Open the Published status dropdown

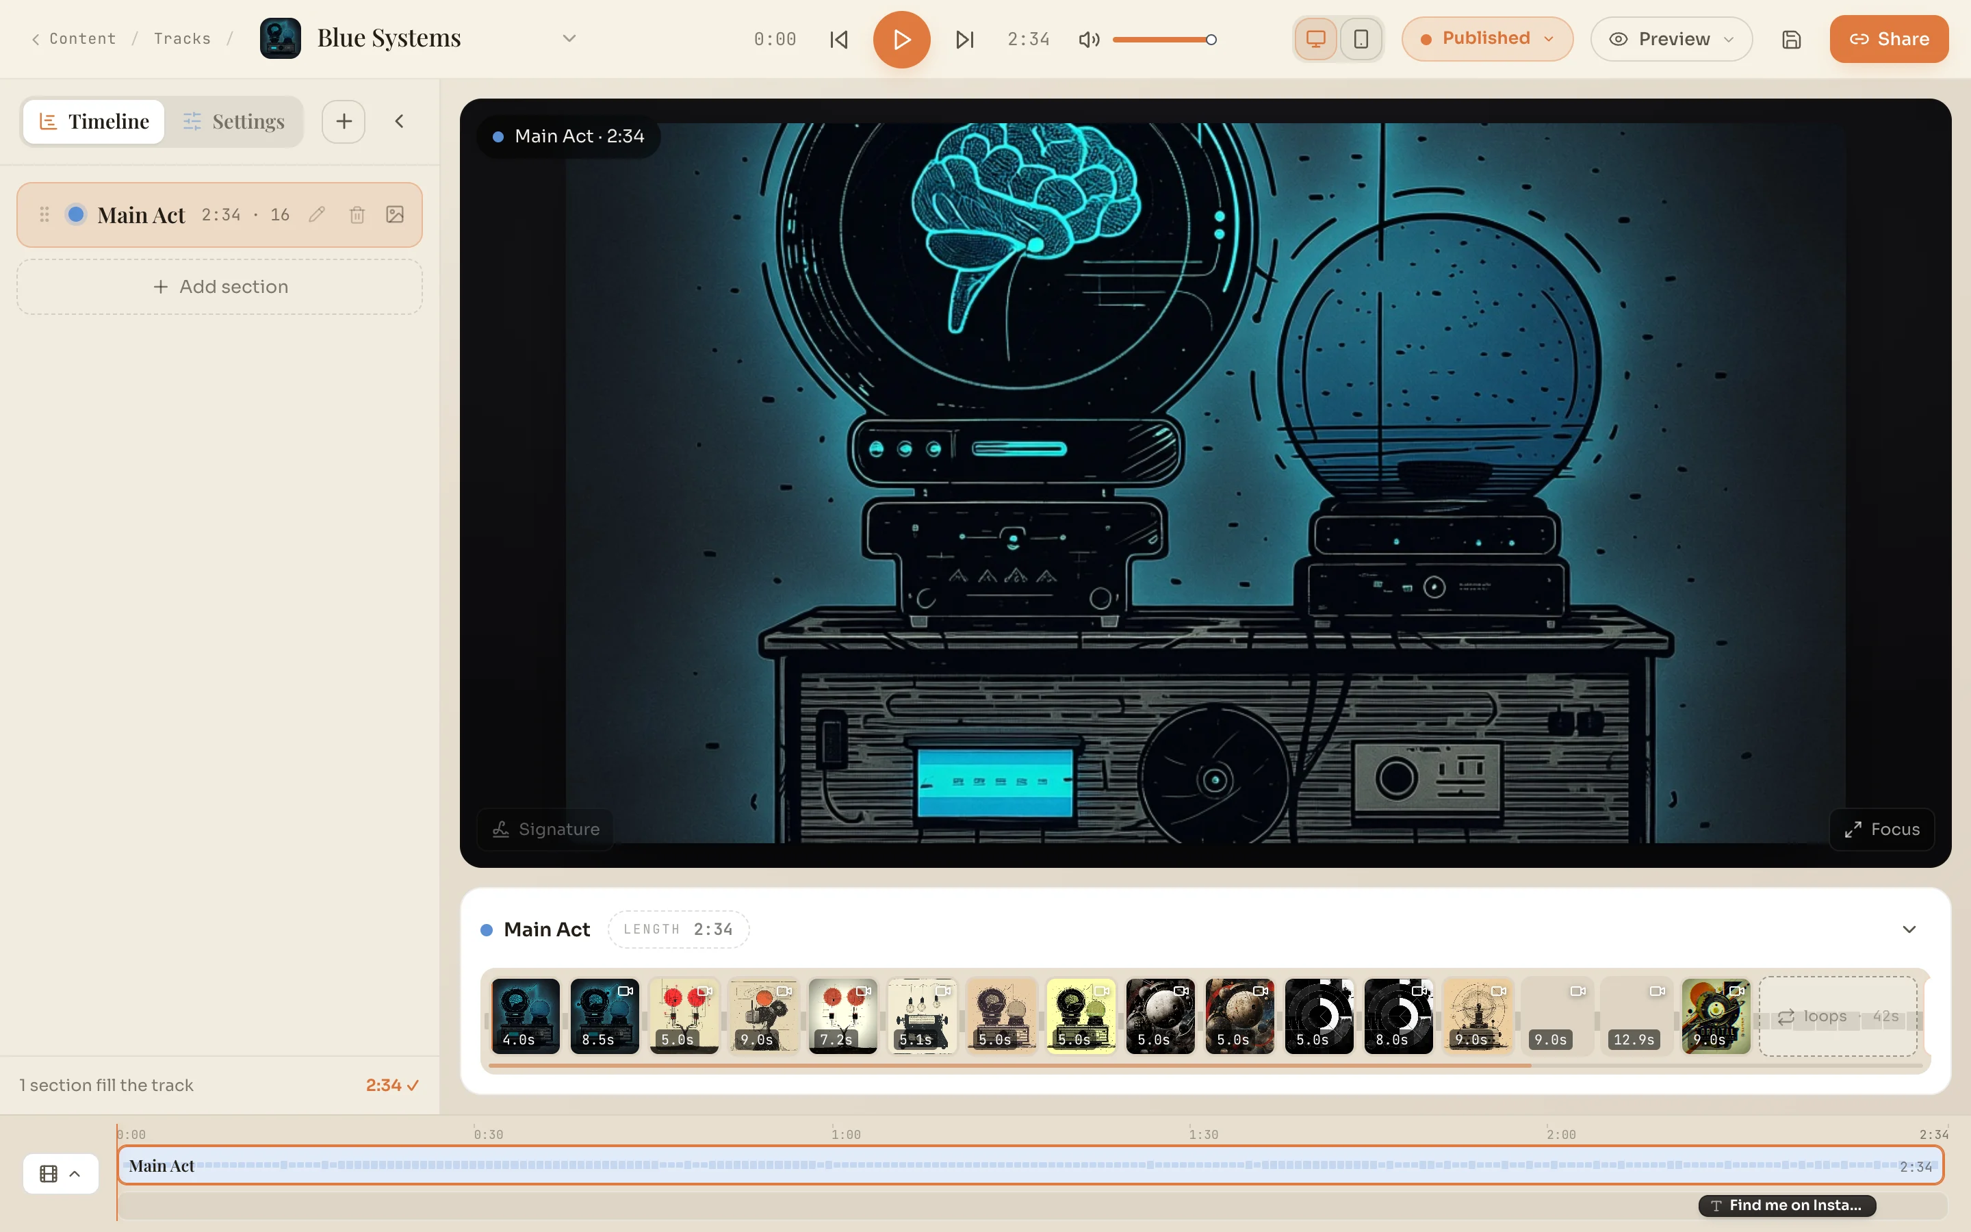[1487, 39]
